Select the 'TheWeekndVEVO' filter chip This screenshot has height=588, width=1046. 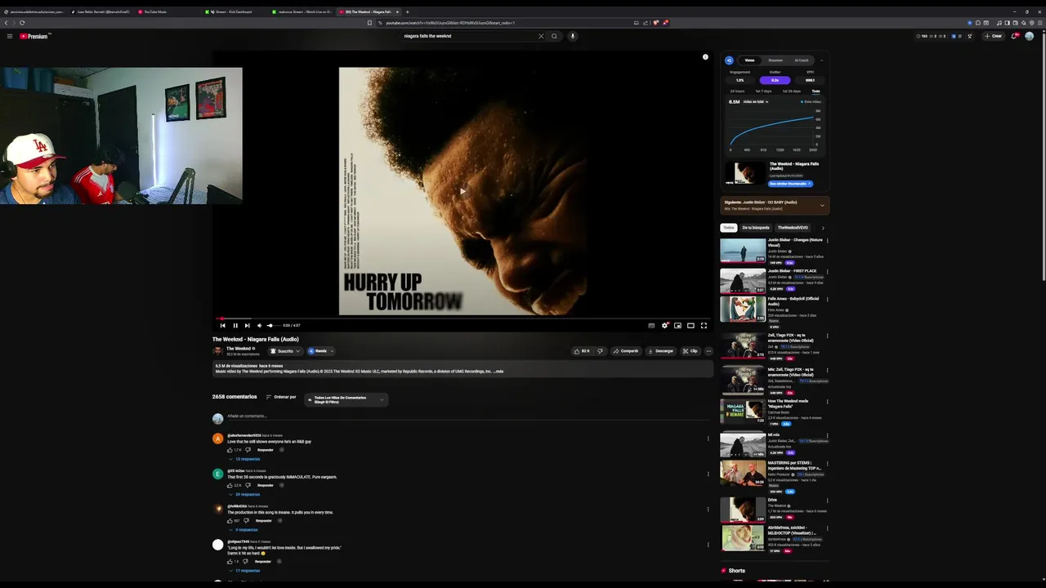pos(793,228)
